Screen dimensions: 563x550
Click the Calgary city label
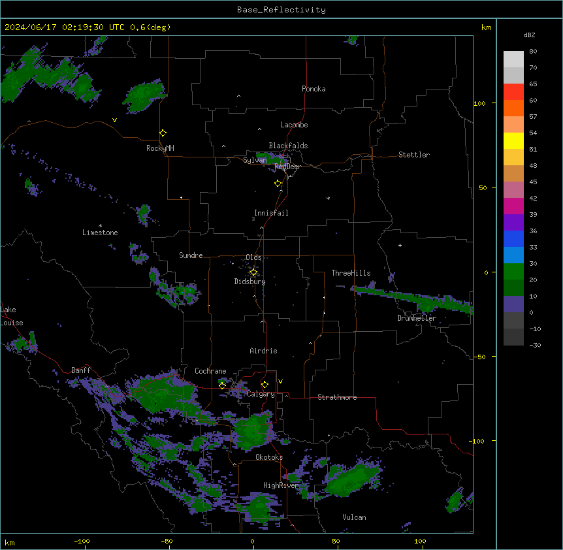261,394
